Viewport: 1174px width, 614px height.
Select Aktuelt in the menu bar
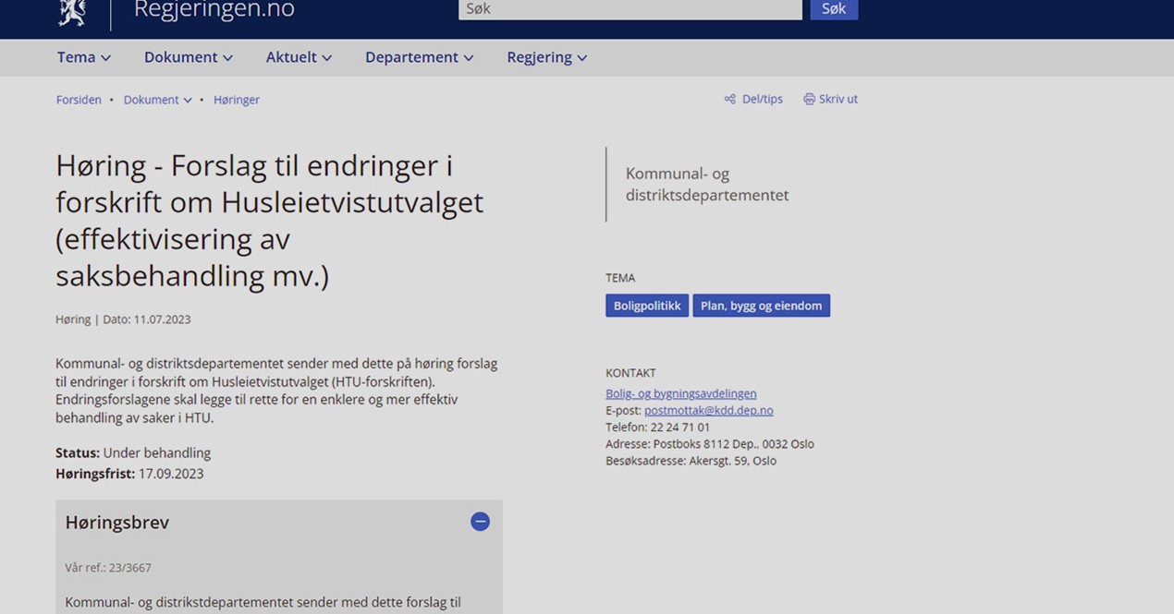(x=291, y=57)
